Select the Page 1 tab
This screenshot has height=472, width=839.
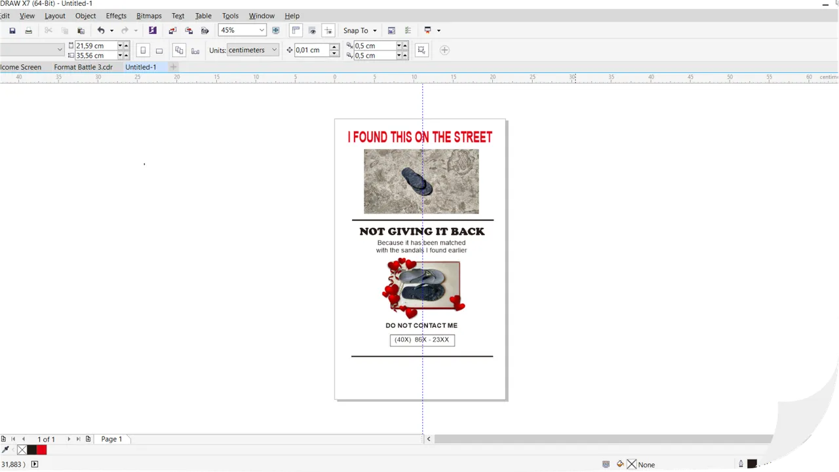[111, 439]
